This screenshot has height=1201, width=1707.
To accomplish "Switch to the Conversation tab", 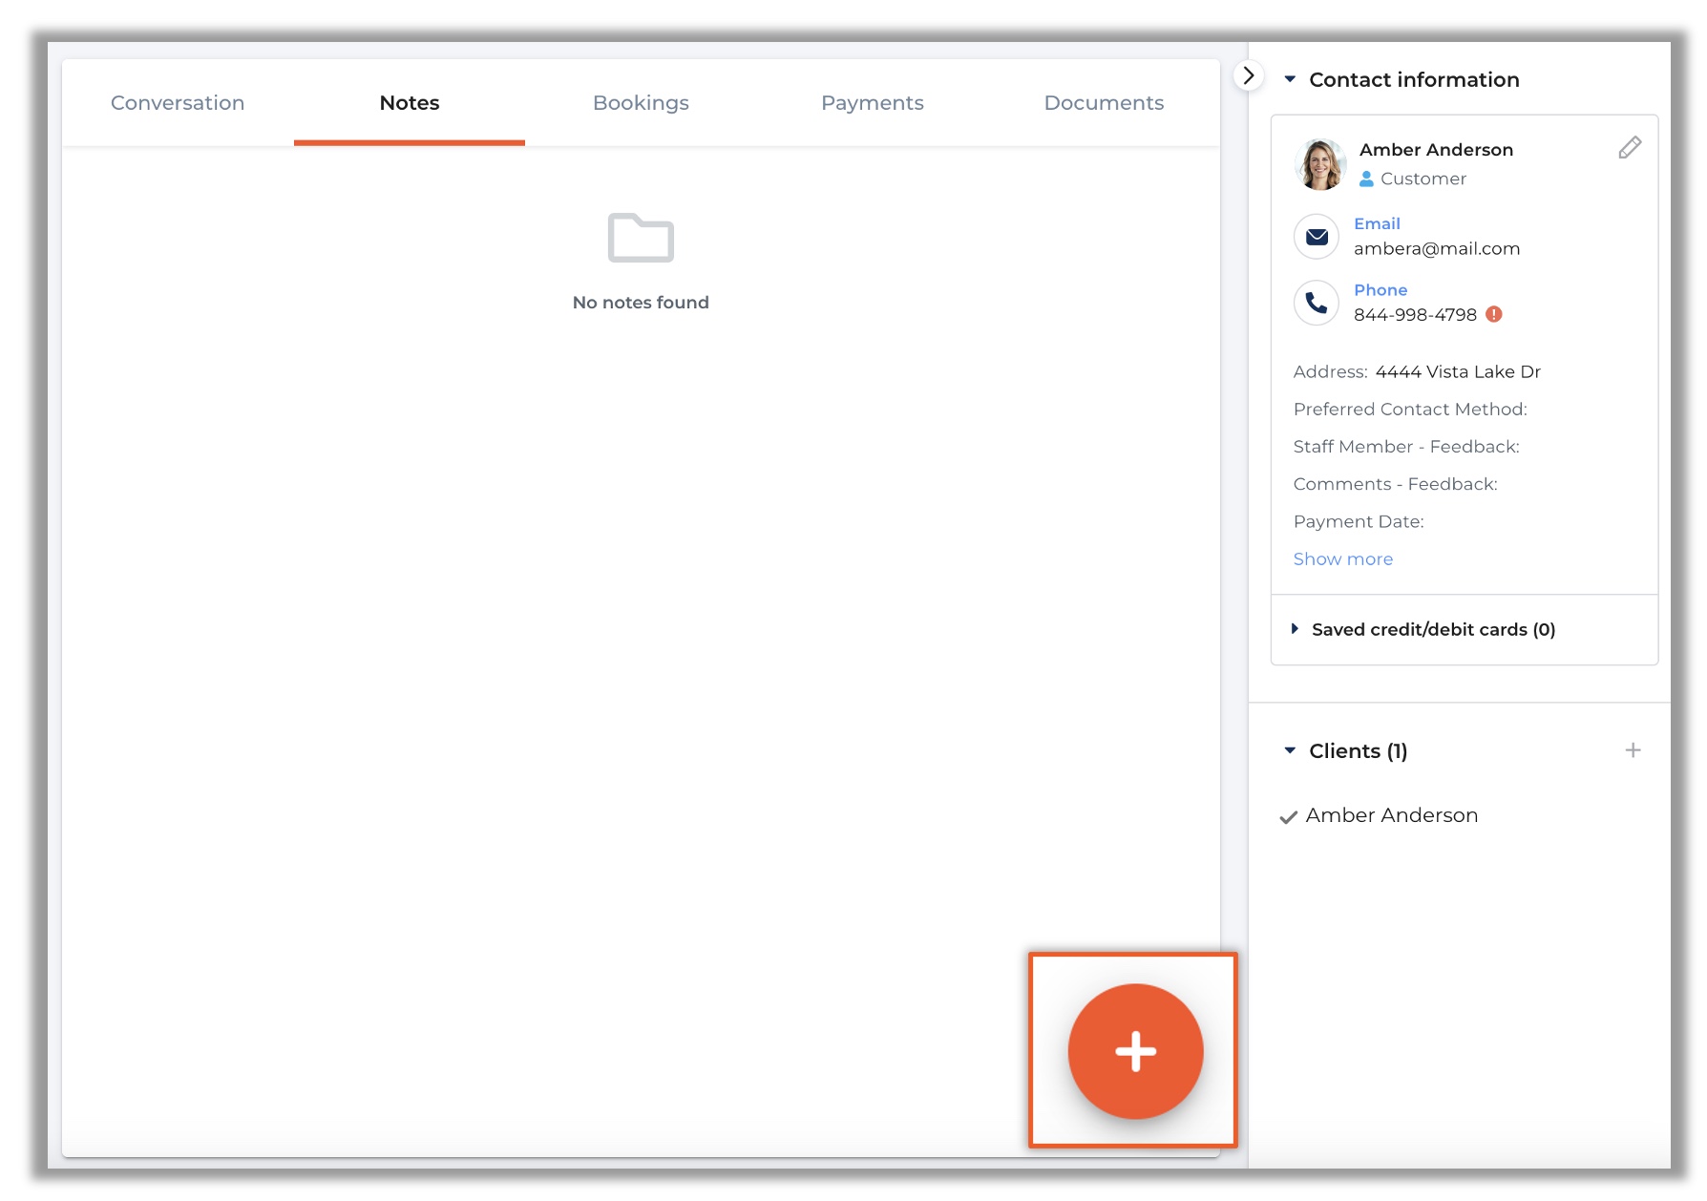I will (x=178, y=102).
